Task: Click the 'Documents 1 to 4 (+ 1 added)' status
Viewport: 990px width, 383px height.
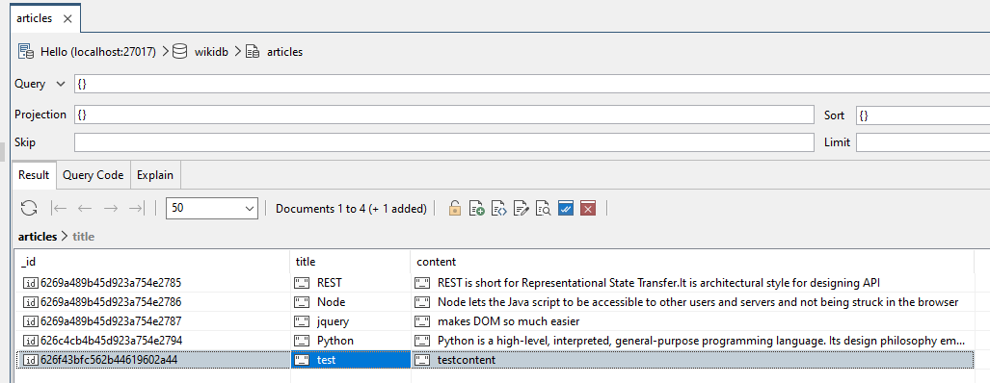Action: pyautogui.click(x=351, y=209)
